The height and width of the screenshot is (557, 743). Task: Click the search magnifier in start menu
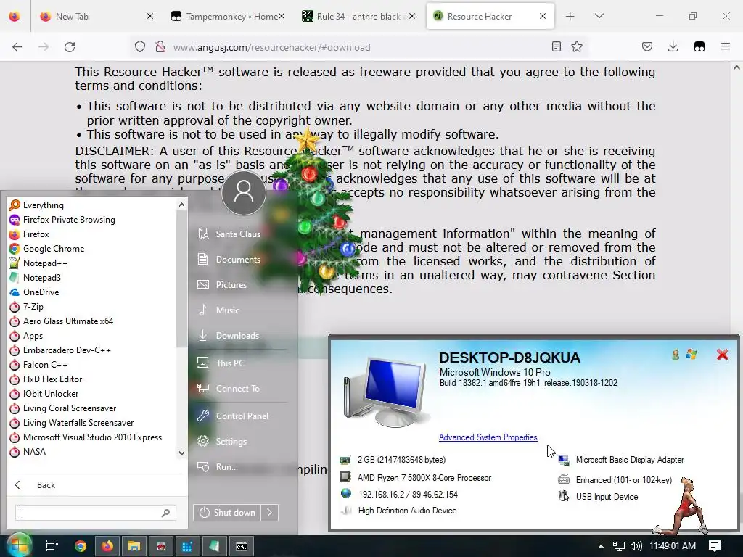click(x=165, y=513)
